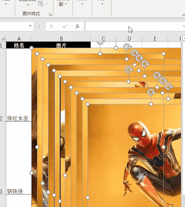
Task: Click the formula bar options dots
Action: tap(40, 26)
